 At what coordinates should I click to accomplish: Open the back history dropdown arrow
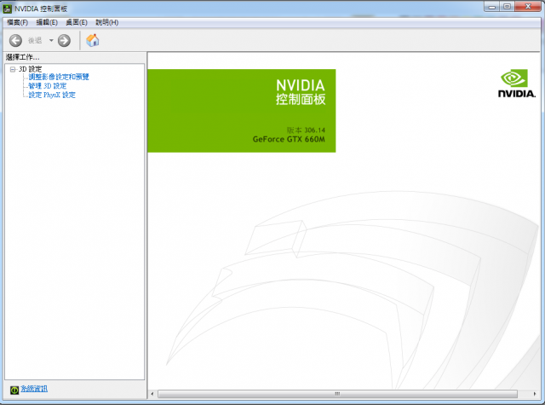coord(51,40)
